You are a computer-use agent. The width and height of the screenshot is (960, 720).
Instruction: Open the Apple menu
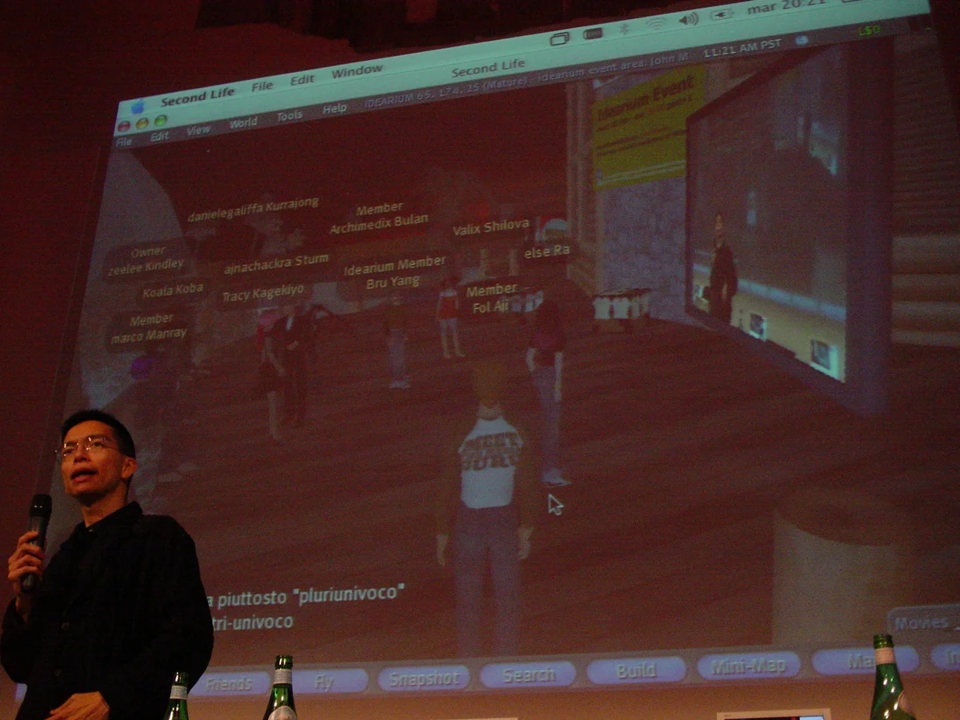click(138, 106)
